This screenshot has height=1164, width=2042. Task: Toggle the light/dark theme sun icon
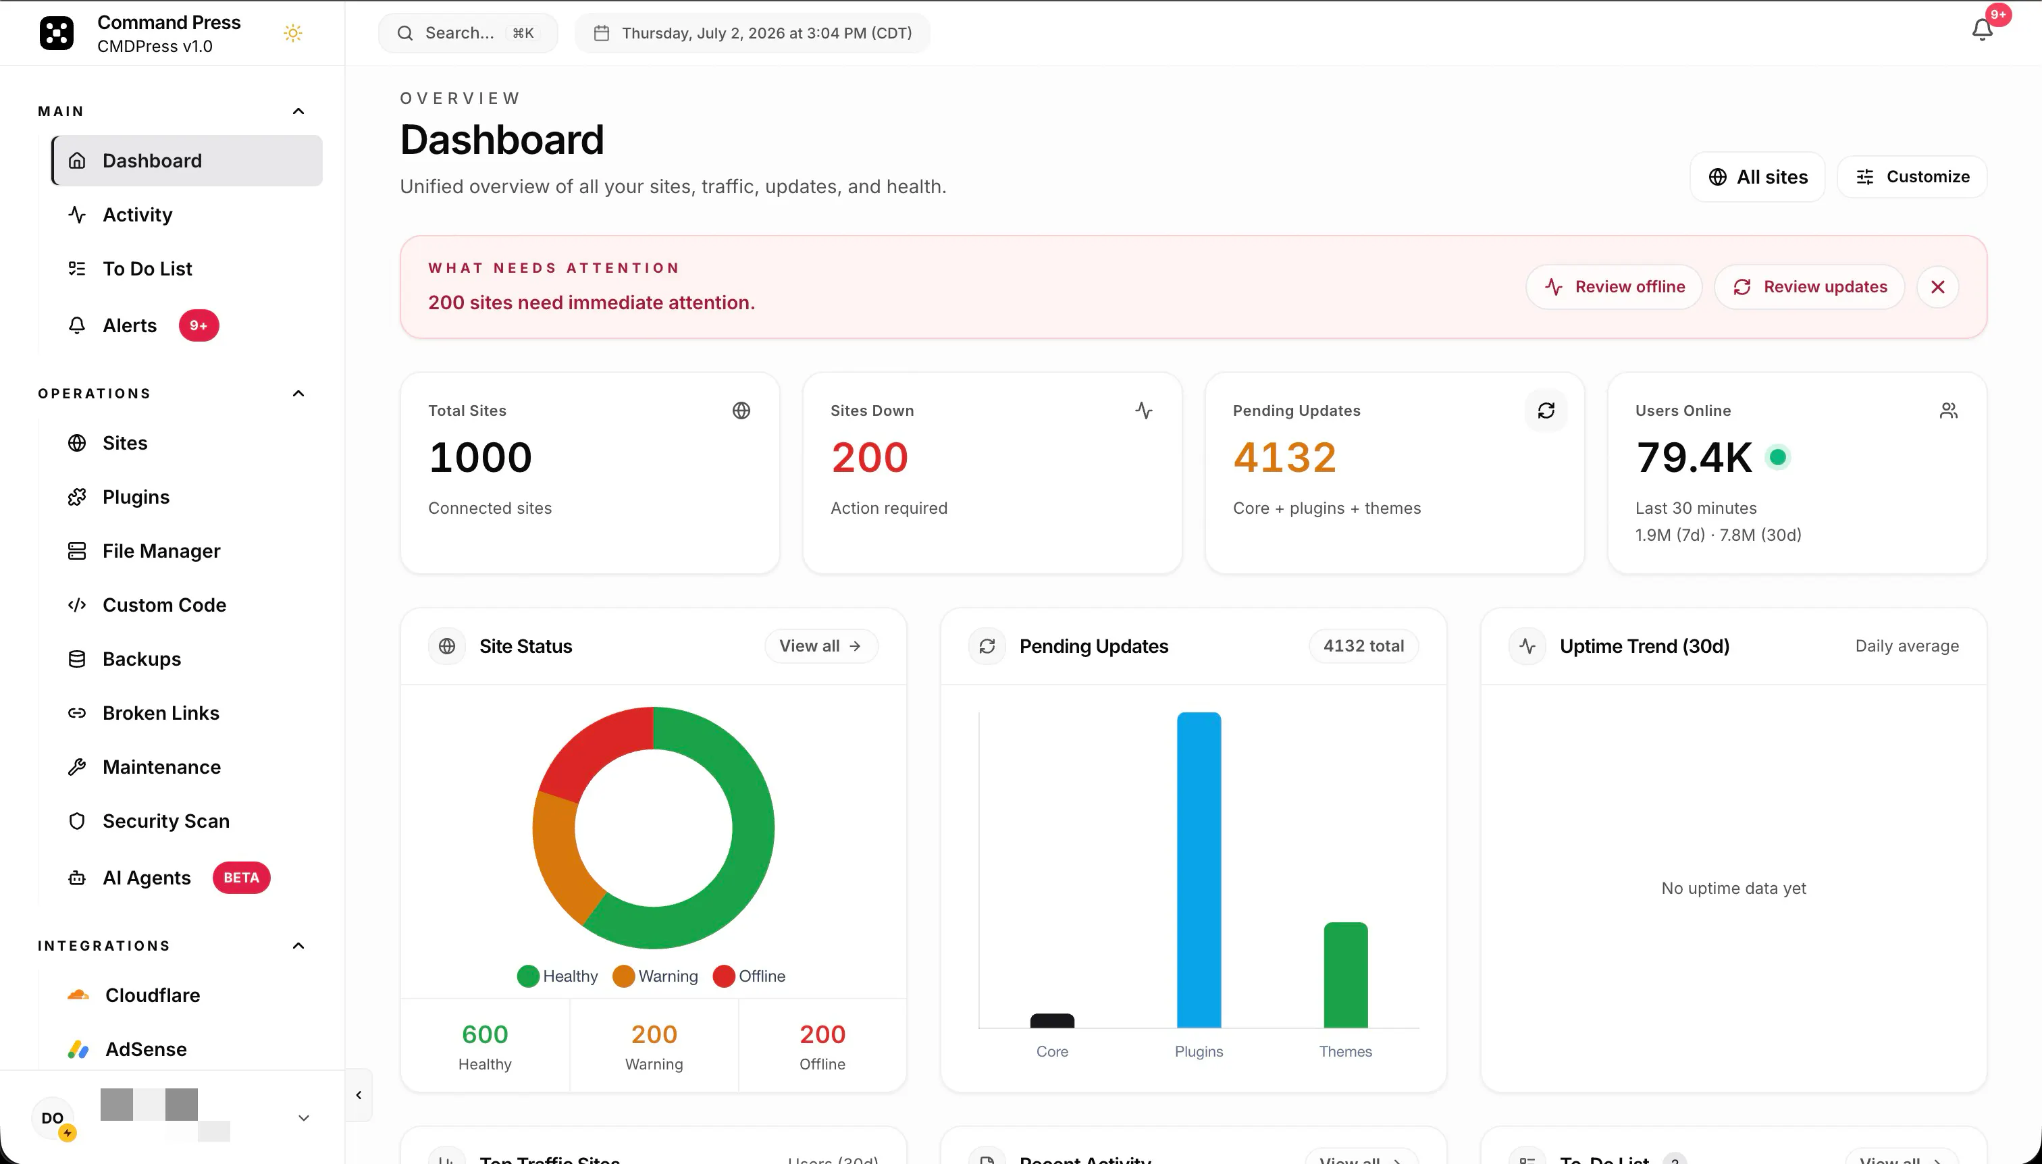pyautogui.click(x=292, y=33)
